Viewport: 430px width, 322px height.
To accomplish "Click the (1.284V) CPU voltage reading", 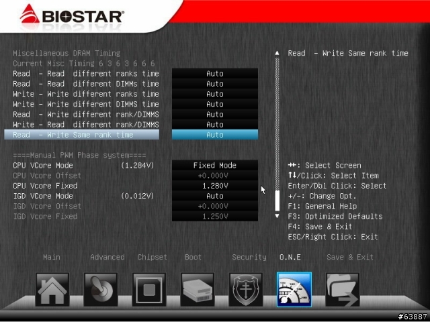I will (x=137, y=166).
